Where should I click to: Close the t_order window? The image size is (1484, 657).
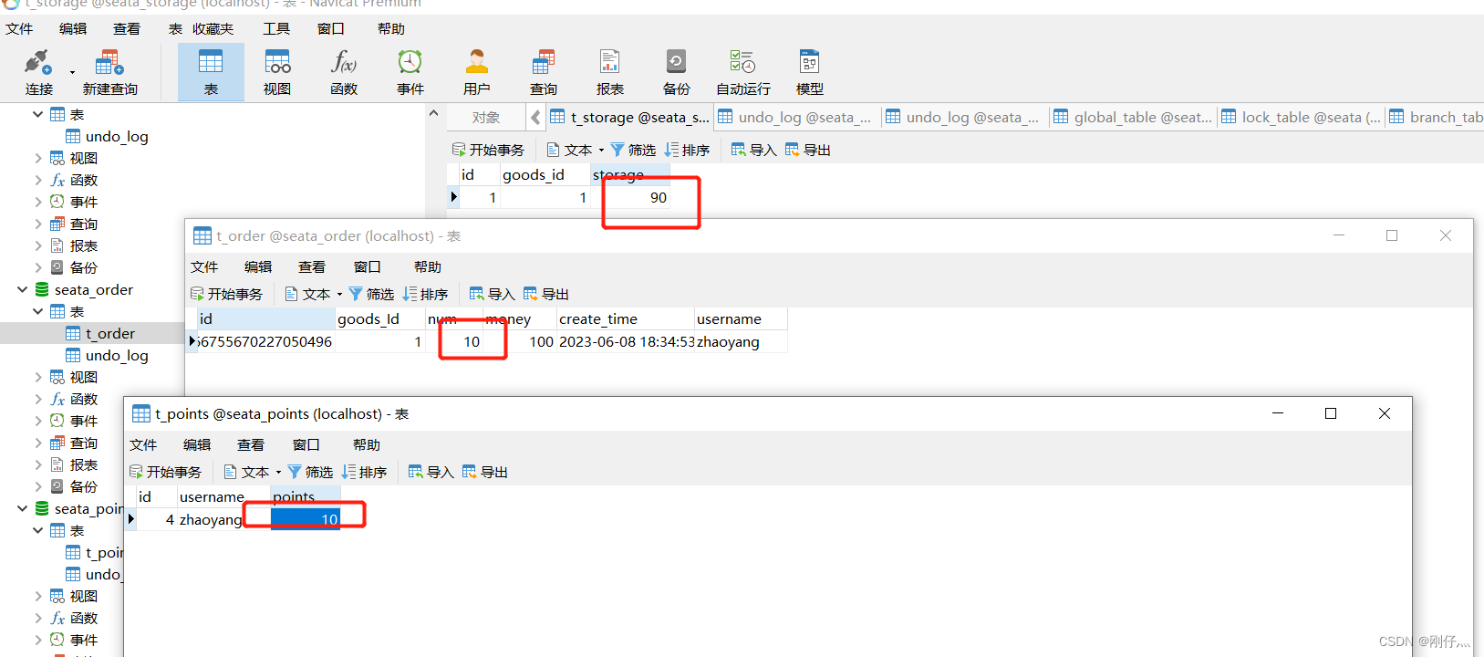[1446, 235]
